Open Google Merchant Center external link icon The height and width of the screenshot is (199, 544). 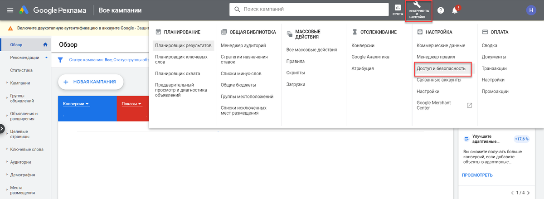click(470, 105)
